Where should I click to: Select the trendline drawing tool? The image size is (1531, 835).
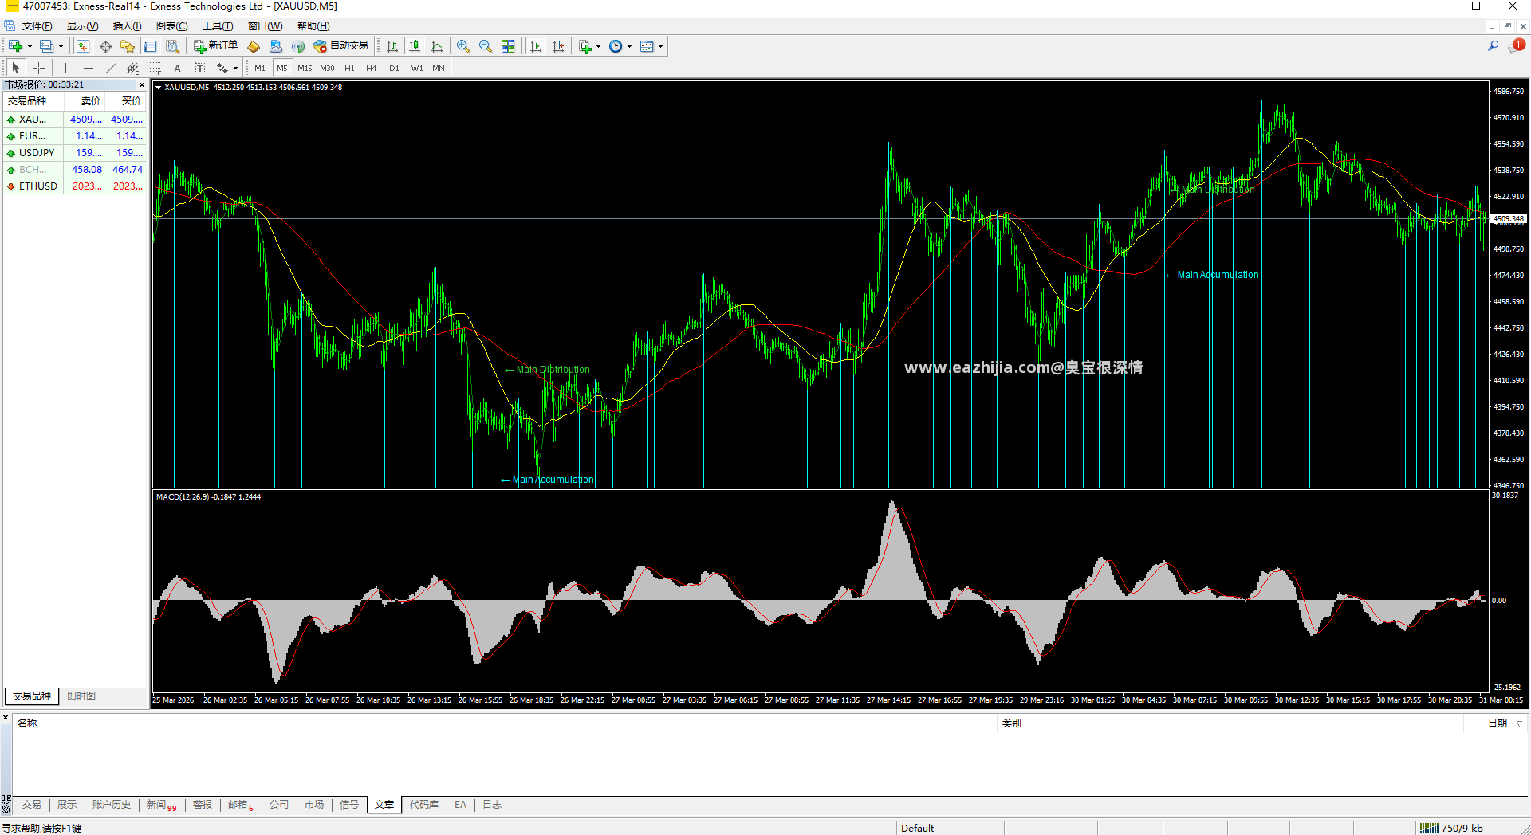click(x=111, y=69)
